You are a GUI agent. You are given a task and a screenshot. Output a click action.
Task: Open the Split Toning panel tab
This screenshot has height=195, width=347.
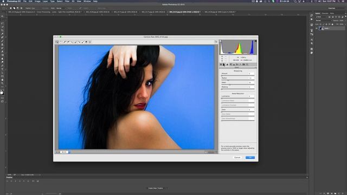234,64
